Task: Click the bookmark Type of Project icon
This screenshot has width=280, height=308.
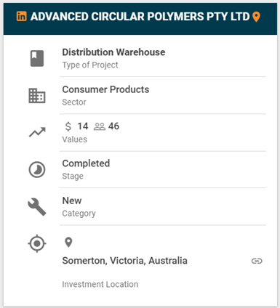Action: [x=37, y=58]
